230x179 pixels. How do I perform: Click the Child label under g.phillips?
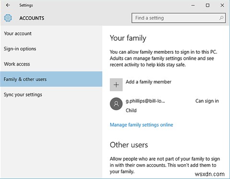131,111
